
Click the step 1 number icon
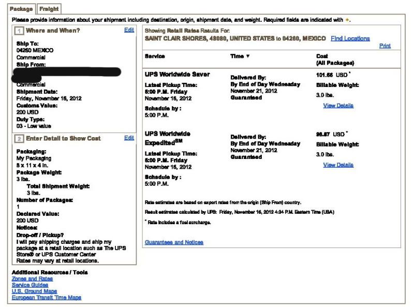[19, 31]
